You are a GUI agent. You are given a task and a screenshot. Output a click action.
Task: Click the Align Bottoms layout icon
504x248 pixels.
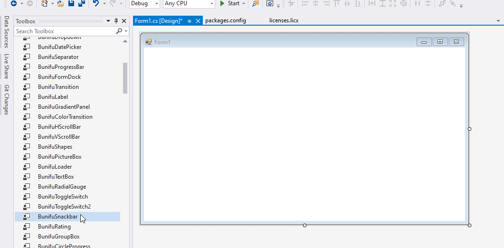coord(357,3)
